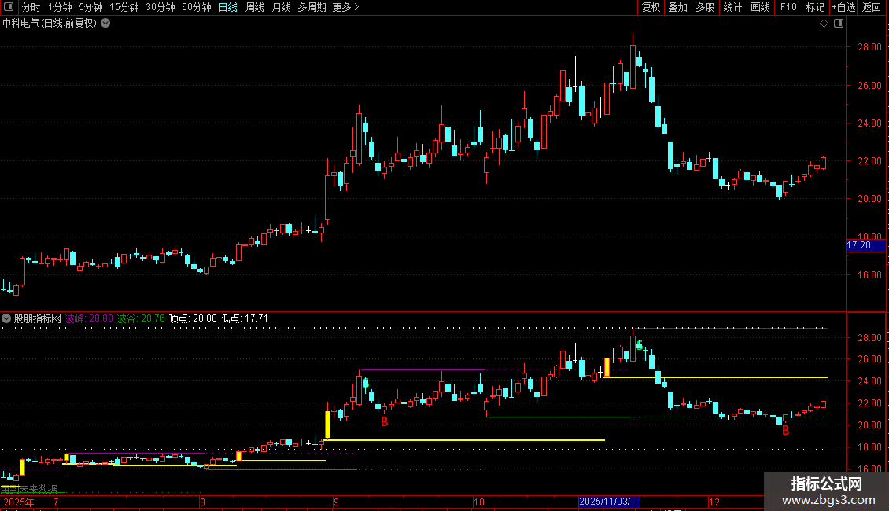Click the diamond icon above the price axis
The height and width of the screenshot is (511, 889).
coord(824,24)
